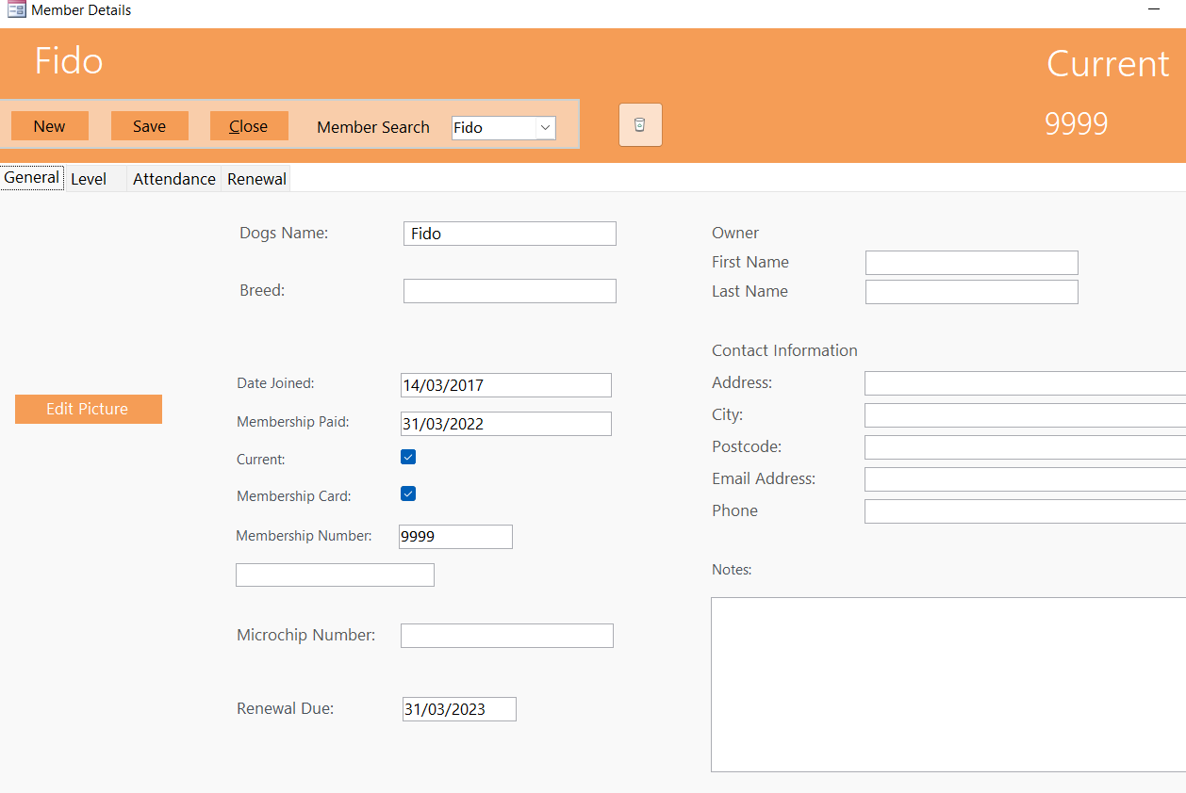This screenshot has height=793, width=1186.
Task: Select the Renewal tab
Action: point(256,179)
